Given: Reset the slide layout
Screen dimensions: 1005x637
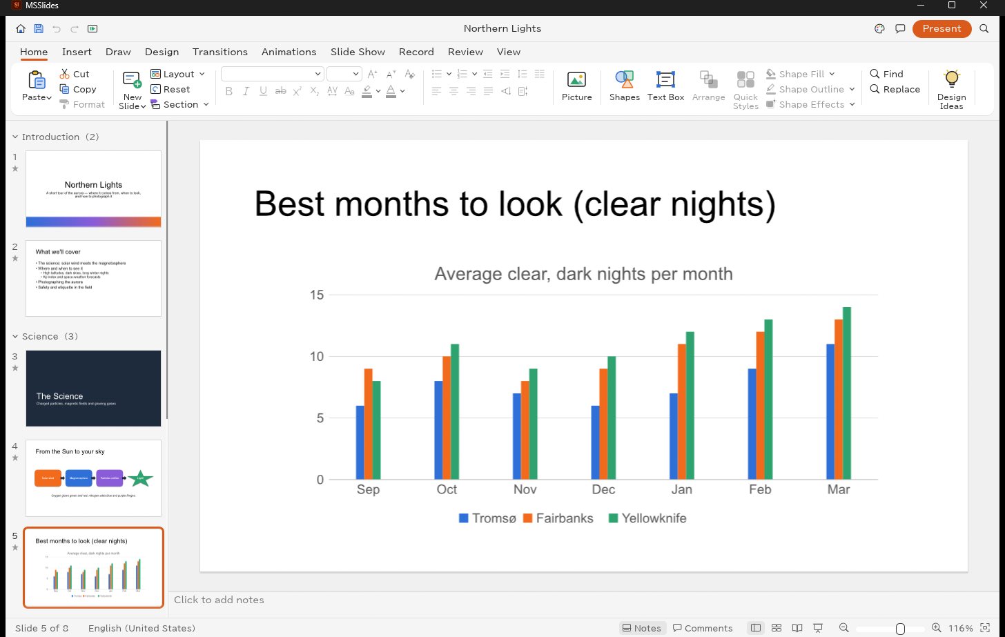Looking at the screenshot, I should pyautogui.click(x=170, y=89).
